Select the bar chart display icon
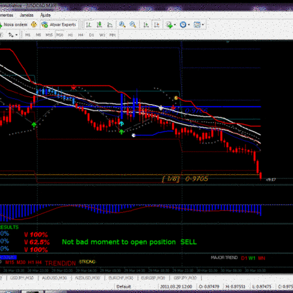The height and width of the screenshot is (293, 293). [x=89, y=25]
